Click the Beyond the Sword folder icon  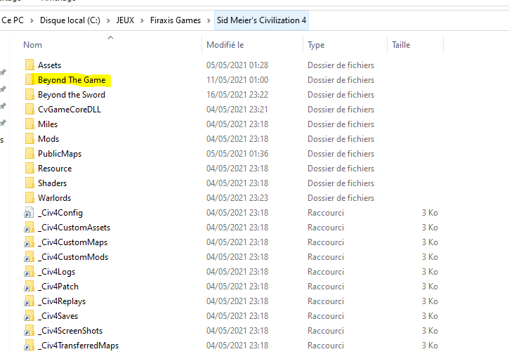(x=29, y=95)
